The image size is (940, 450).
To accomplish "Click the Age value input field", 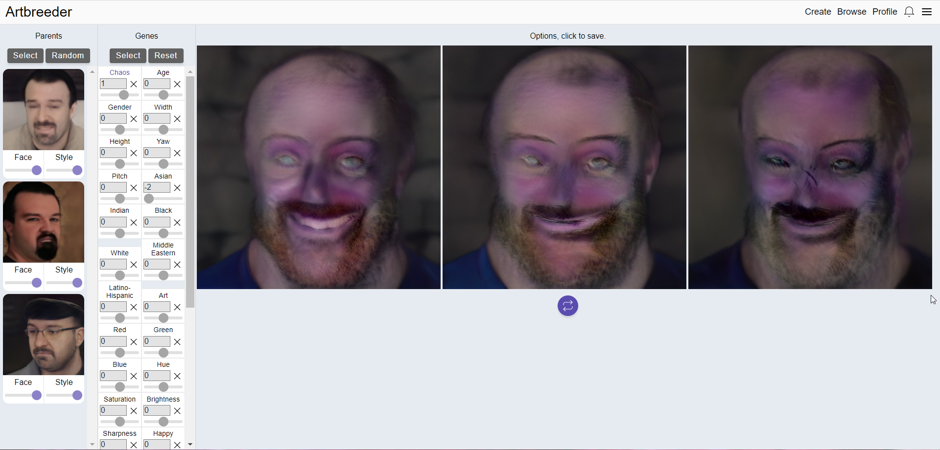I will (157, 84).
